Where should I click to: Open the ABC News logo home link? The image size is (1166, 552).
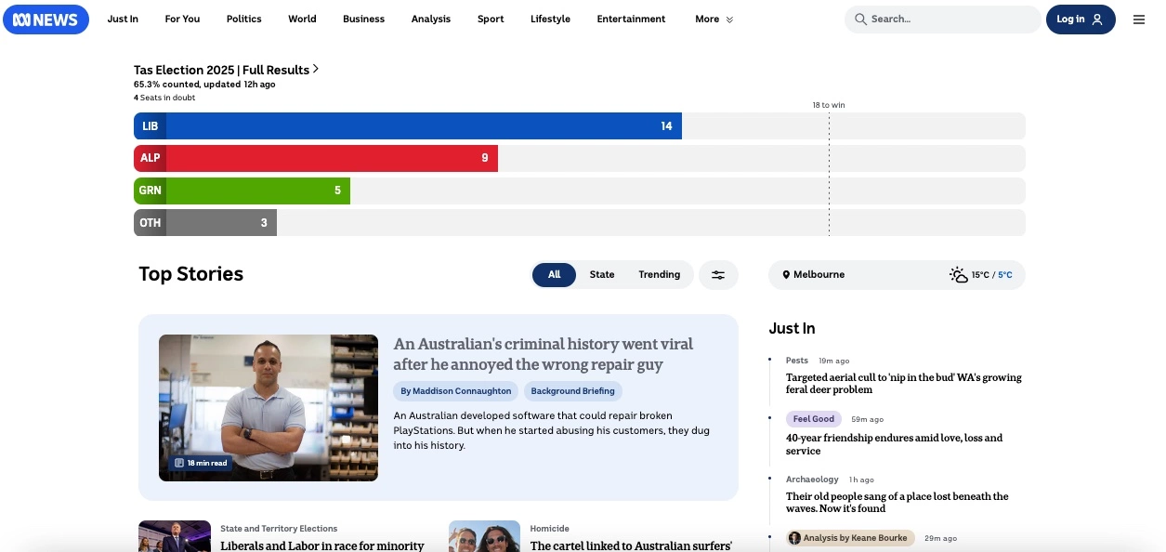46,20
